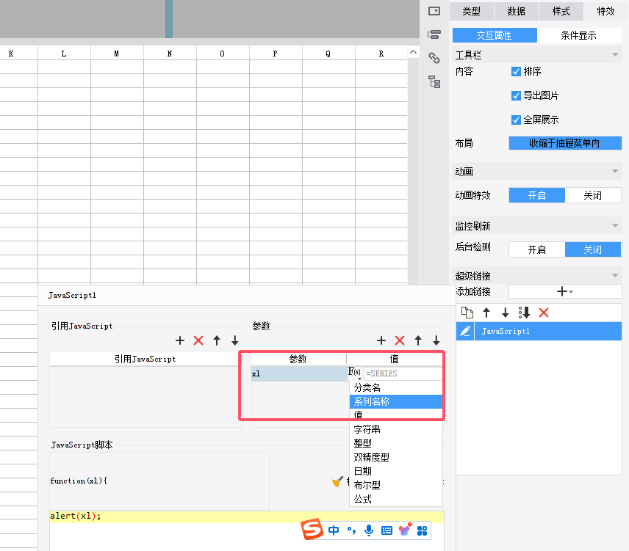Open the F(x) value type dropdown
The image size is (629, 551).
coord(355,373)
